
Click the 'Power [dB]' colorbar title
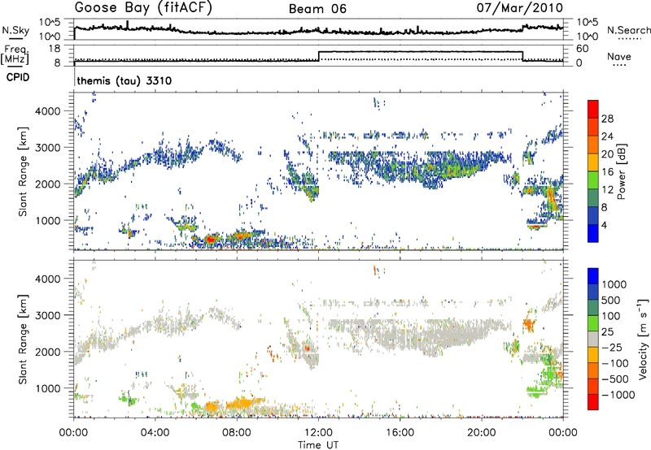(621, 171)
